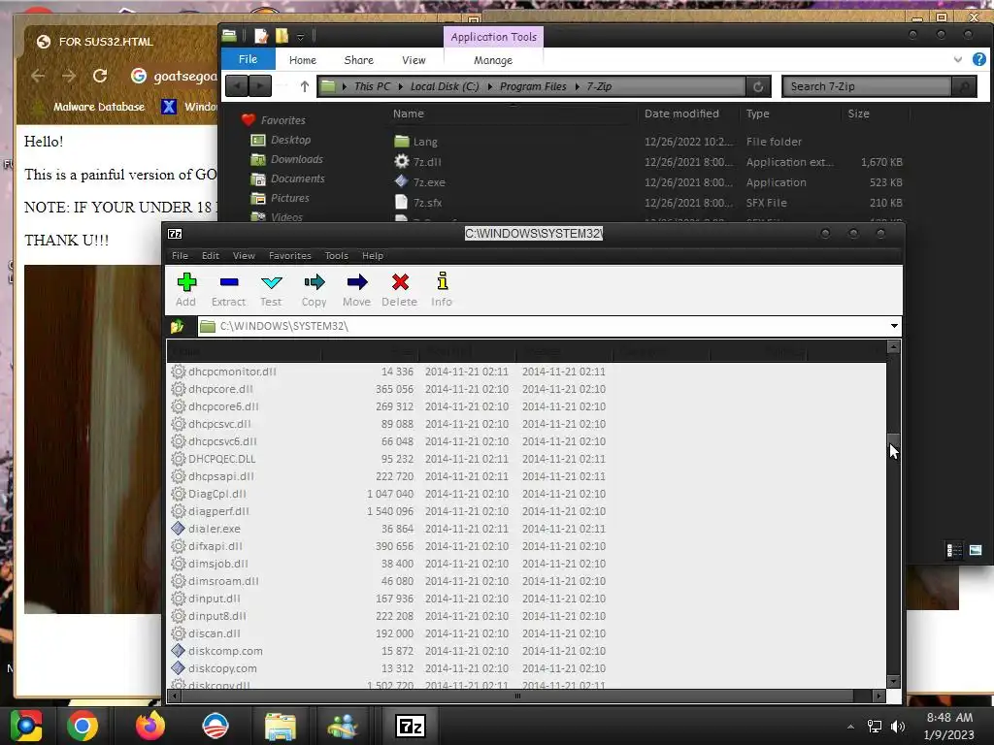Click the Info toolbar icon

pyautogui.click(x=442, y=290)
